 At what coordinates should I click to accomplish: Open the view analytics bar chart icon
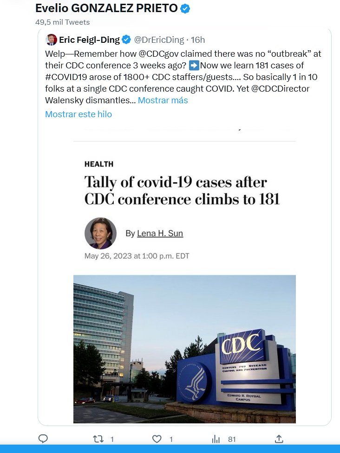(216, 439)
